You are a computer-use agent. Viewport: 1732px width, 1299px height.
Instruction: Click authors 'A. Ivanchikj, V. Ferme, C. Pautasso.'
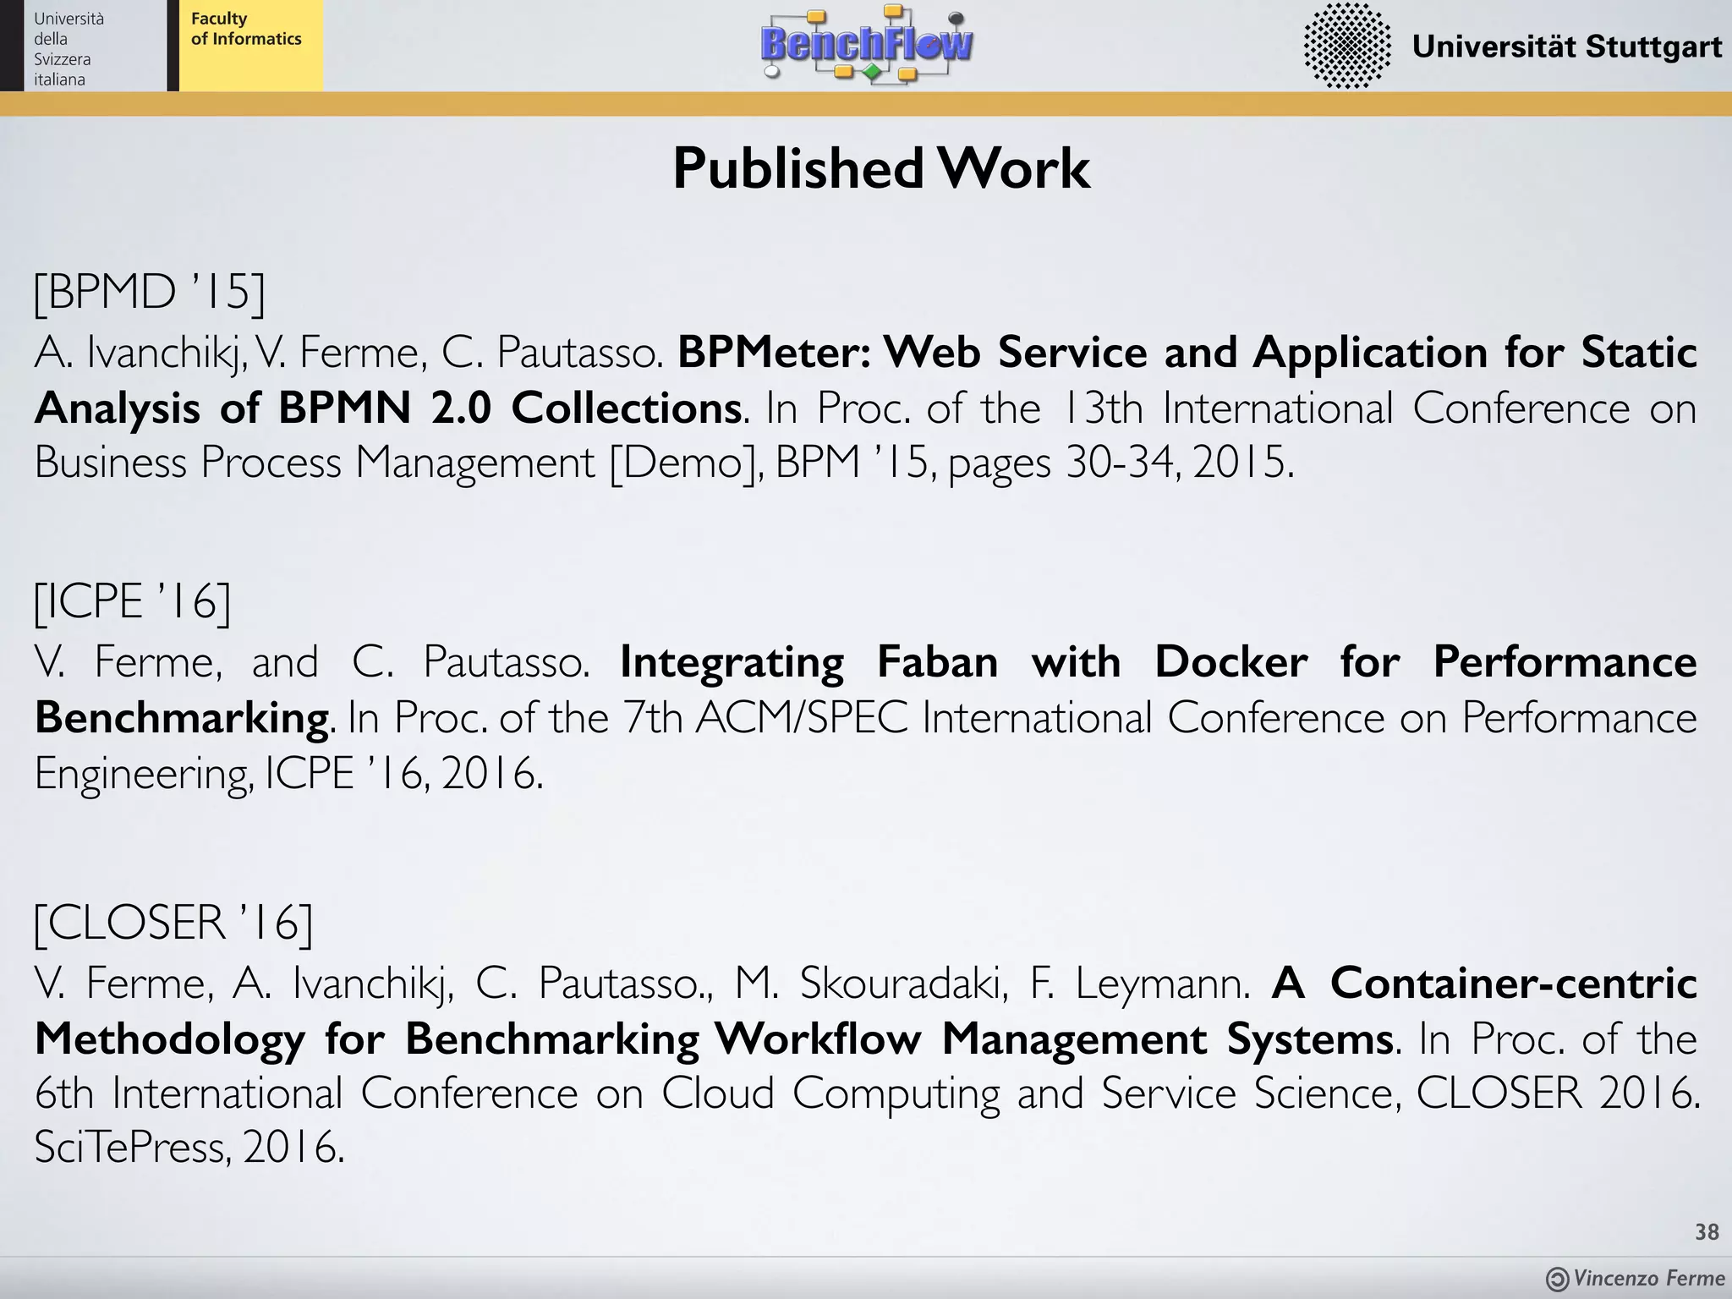pos(349,352)
